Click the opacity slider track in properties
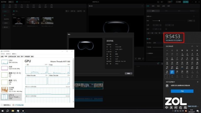 158,47
